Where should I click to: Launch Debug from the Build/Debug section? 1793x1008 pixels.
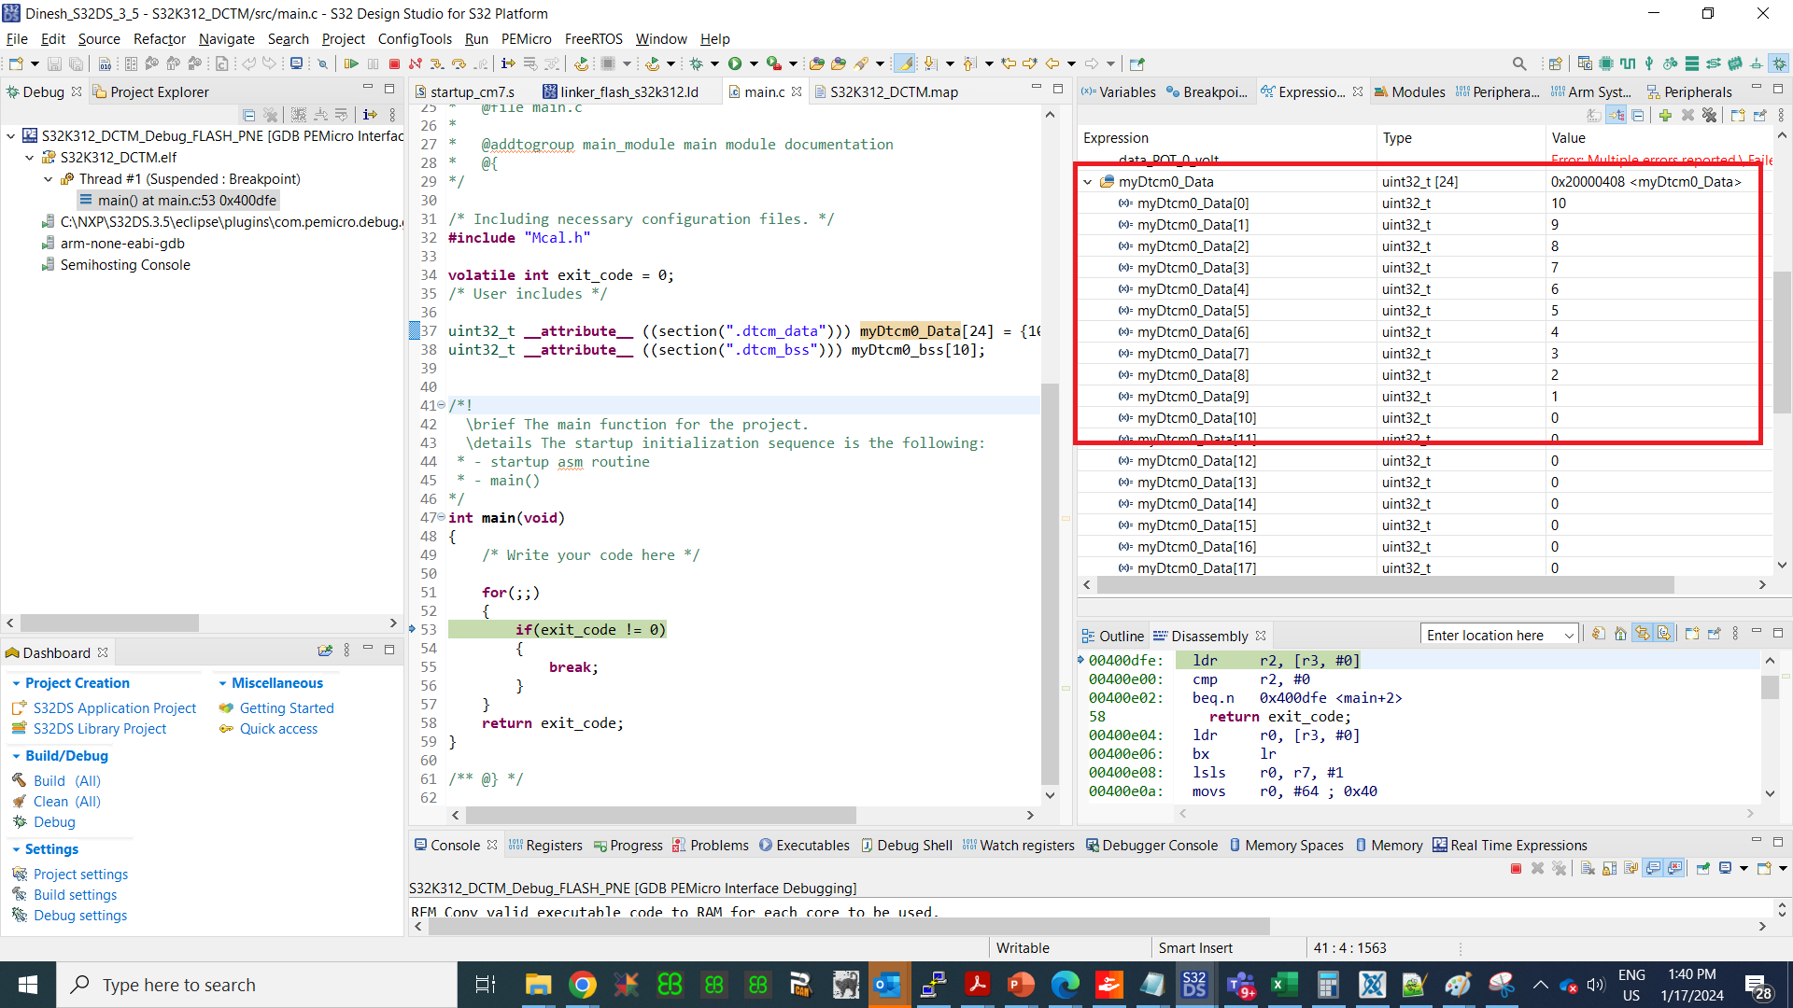pos(53,821)
